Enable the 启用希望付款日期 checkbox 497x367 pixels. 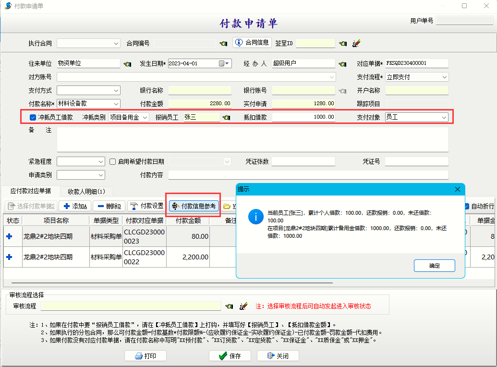point(113,161)
